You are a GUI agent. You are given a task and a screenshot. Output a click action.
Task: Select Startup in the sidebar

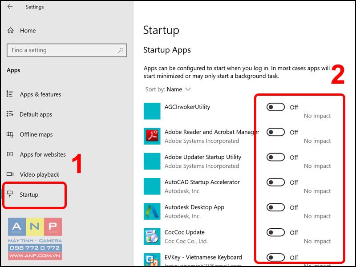pos(29,194)
